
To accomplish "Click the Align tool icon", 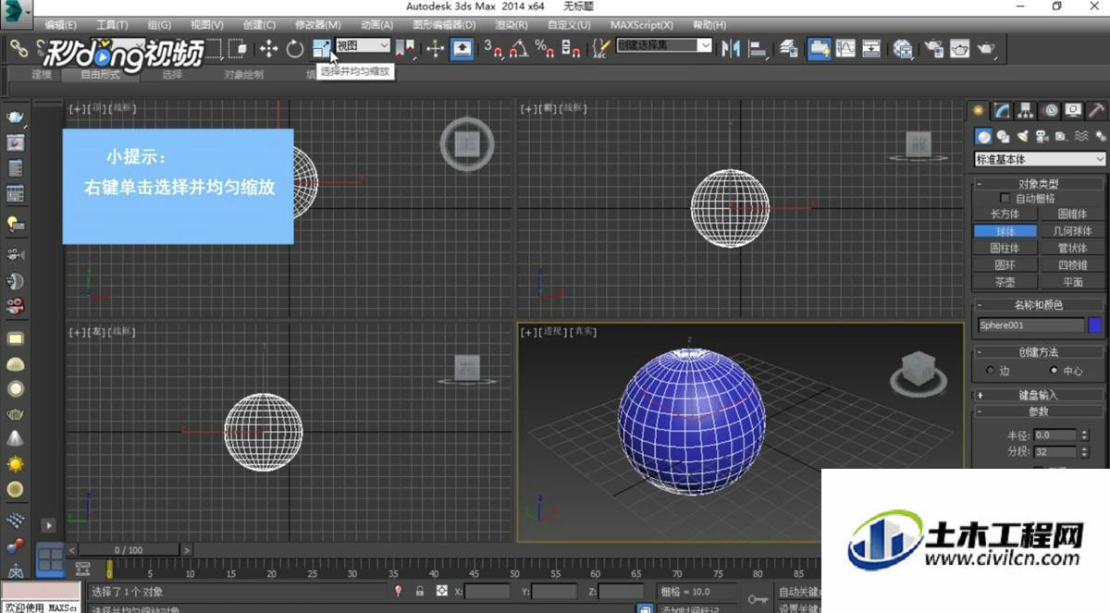I will (758, 49).
